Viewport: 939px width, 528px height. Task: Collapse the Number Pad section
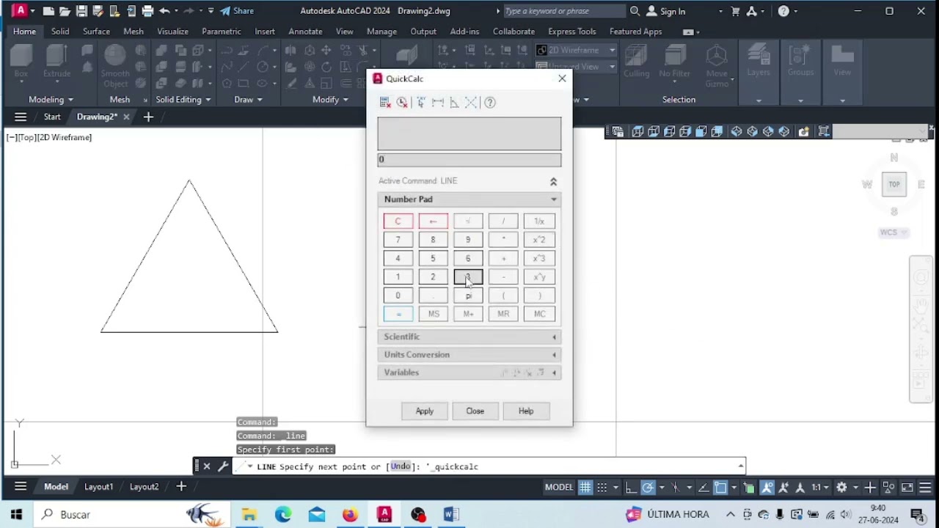[469, 199]
